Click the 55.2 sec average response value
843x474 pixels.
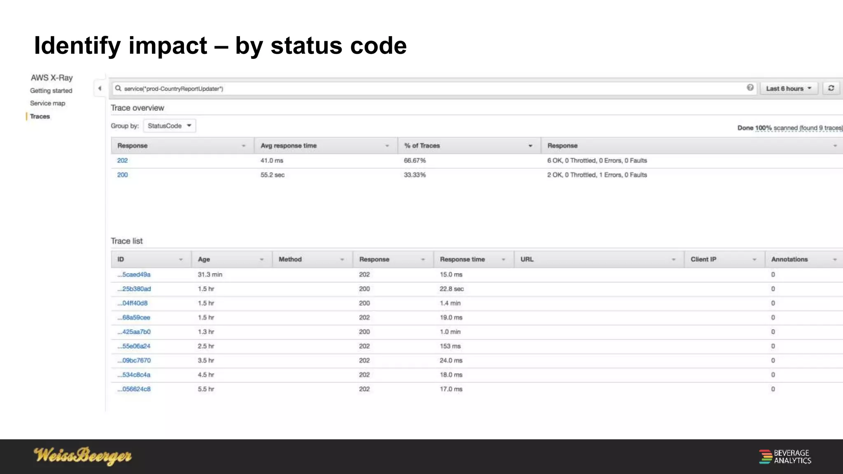click(272, 175)
